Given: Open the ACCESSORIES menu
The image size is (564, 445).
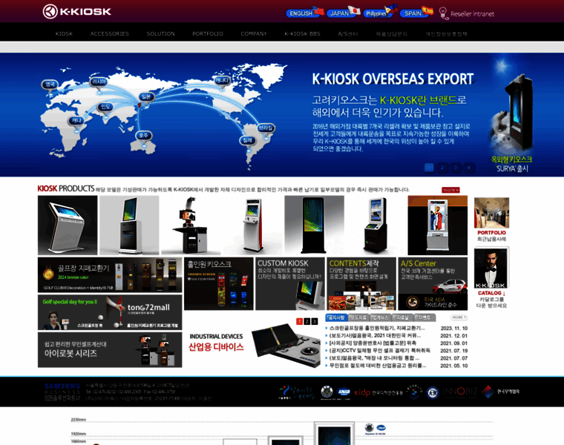Looking at the screenshot, I should coord(110,33).
